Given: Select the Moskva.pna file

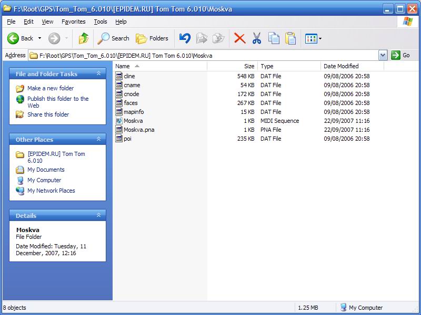Looking at the screenshot, I should [x=138, y=130].
